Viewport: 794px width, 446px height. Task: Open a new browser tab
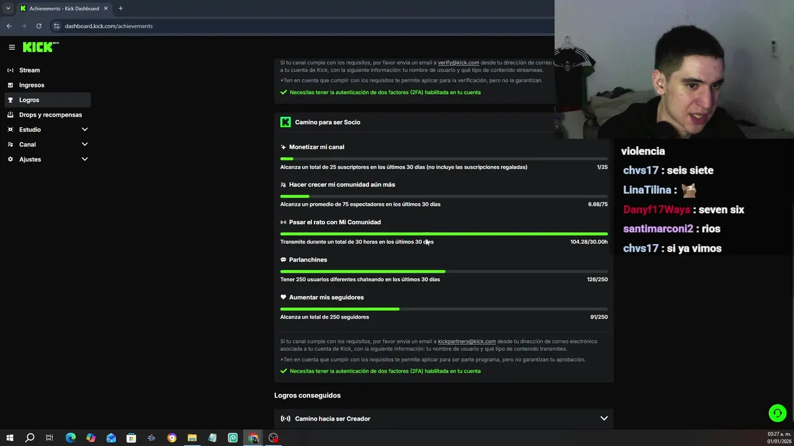click(120, 9)
